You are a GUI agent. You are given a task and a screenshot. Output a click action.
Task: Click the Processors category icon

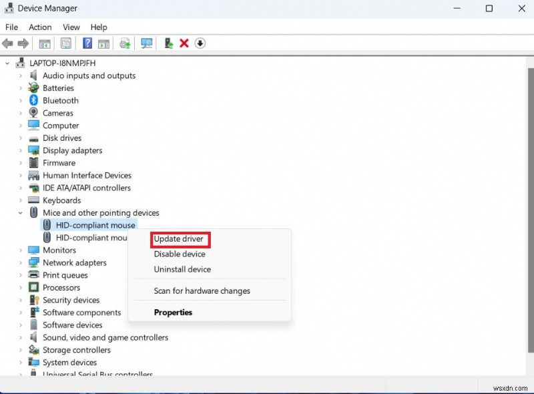click(33, 287)
